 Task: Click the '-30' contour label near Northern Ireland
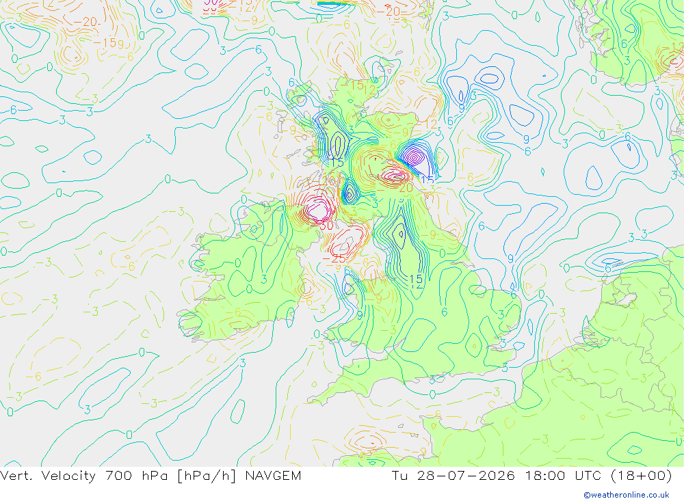(324, 226)
